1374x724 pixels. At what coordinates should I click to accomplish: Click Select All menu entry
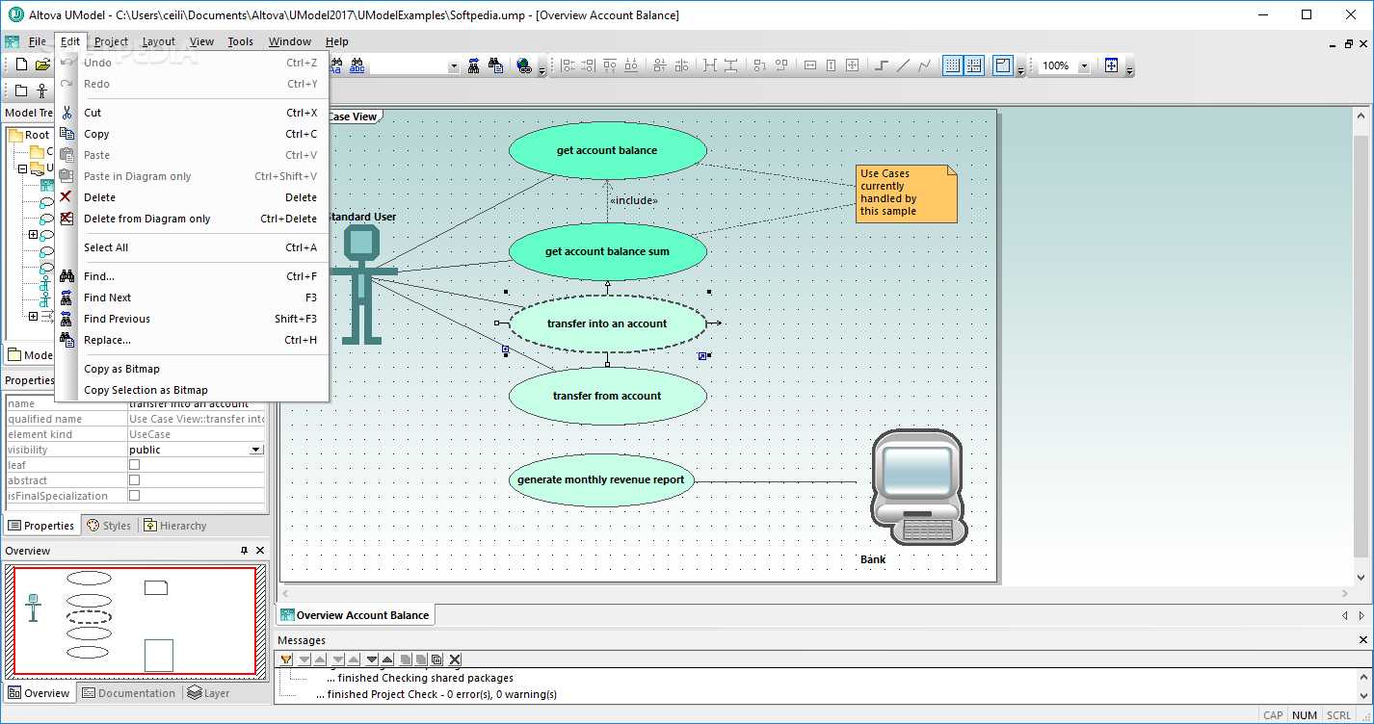192,247
